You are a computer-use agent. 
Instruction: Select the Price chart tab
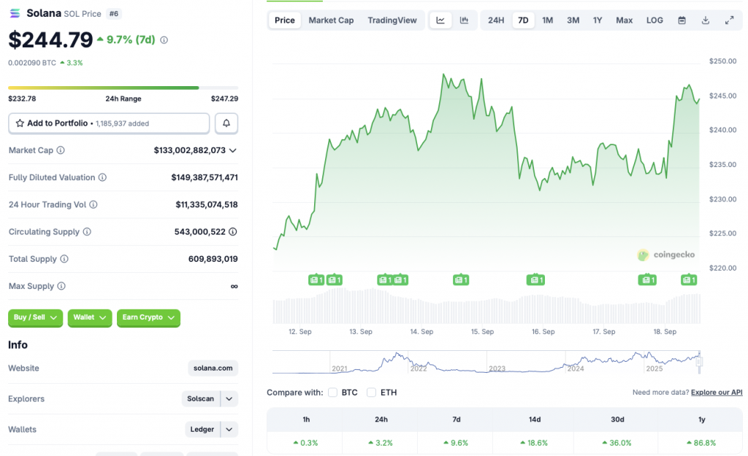285,20
